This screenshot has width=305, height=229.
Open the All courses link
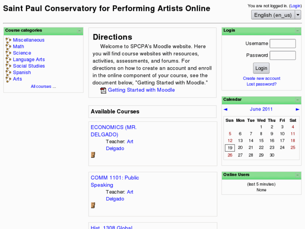coord(43,87)
